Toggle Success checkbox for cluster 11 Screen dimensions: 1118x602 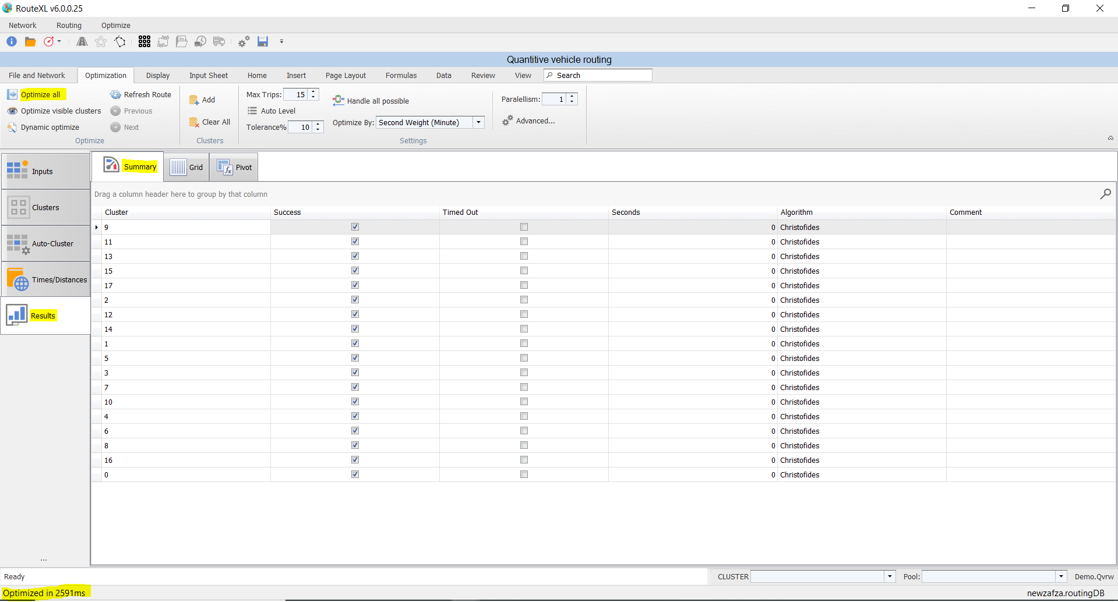pos(355,242)
